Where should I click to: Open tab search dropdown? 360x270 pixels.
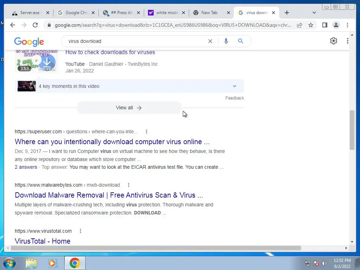click(314, 13)
